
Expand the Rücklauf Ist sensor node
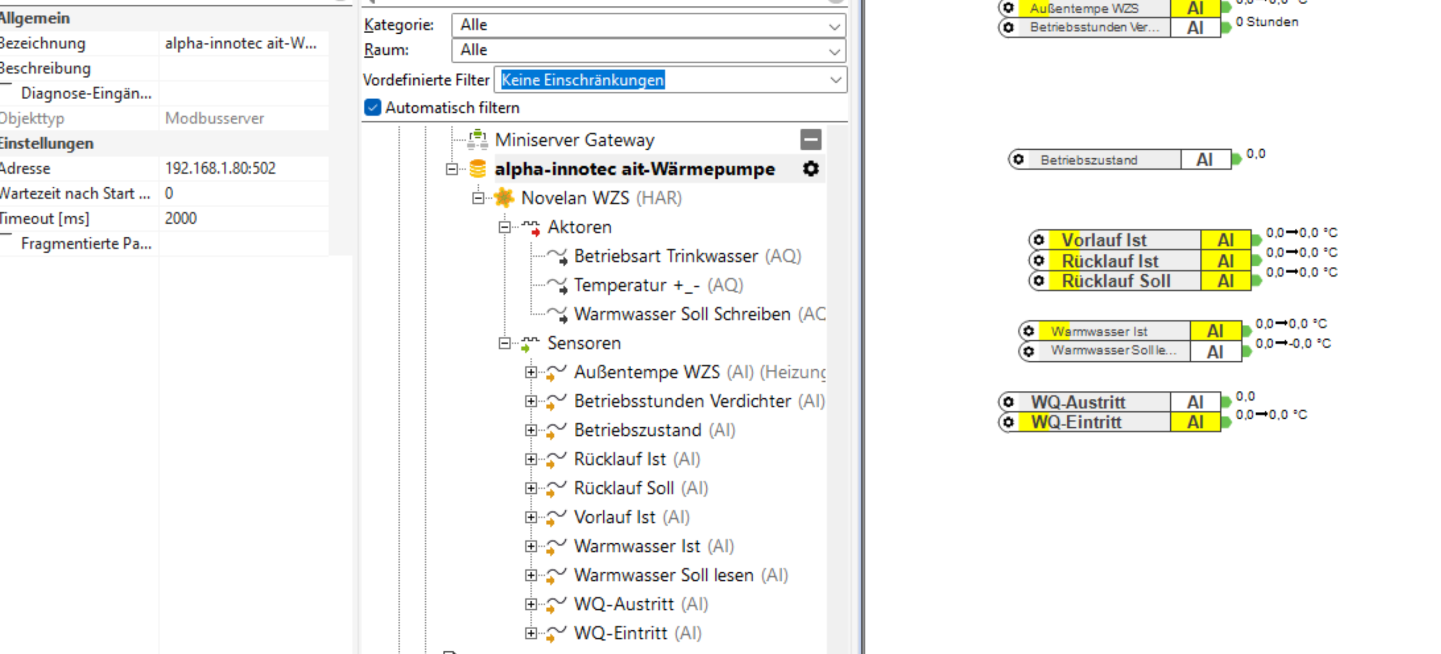531,459
